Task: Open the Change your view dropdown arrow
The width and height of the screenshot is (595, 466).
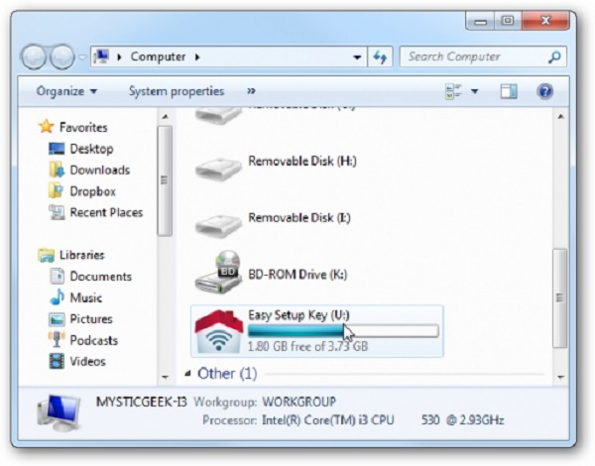Action: 474,91
